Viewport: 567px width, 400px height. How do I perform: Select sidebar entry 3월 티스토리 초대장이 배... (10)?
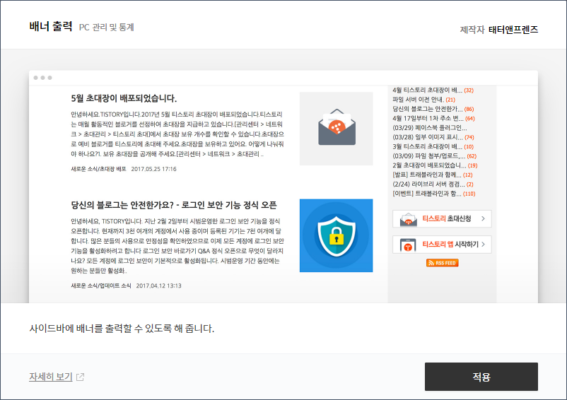tap(433, 147)
